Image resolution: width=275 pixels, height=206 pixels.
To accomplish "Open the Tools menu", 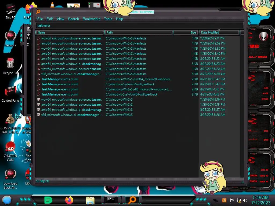I will tap(108, 19).
